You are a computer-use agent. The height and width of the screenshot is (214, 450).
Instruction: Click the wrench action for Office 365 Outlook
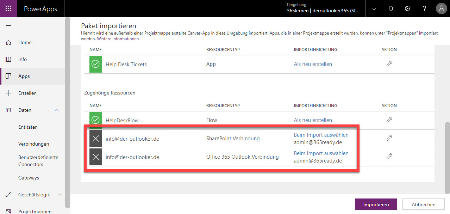(x=389, y=156)
